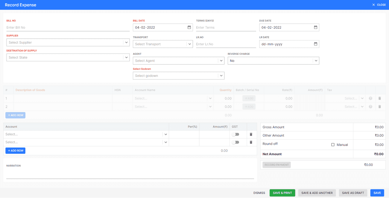The width and height of the screenshot is (389, 198).
Task: Delete the first goods row using trash icon
Action: 380,98
